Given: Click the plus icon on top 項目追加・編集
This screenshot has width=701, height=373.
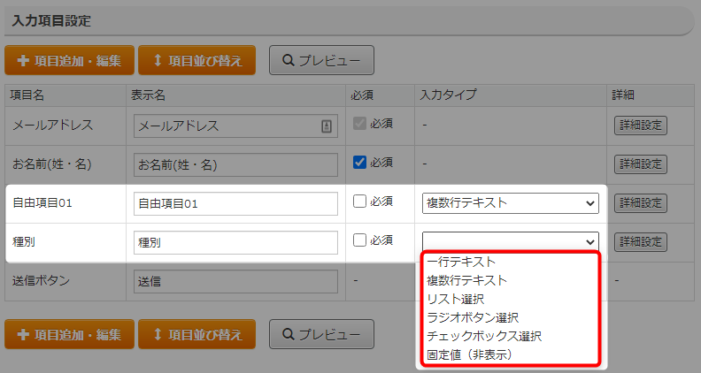Looking at the screenshot, I should [23, 60].
